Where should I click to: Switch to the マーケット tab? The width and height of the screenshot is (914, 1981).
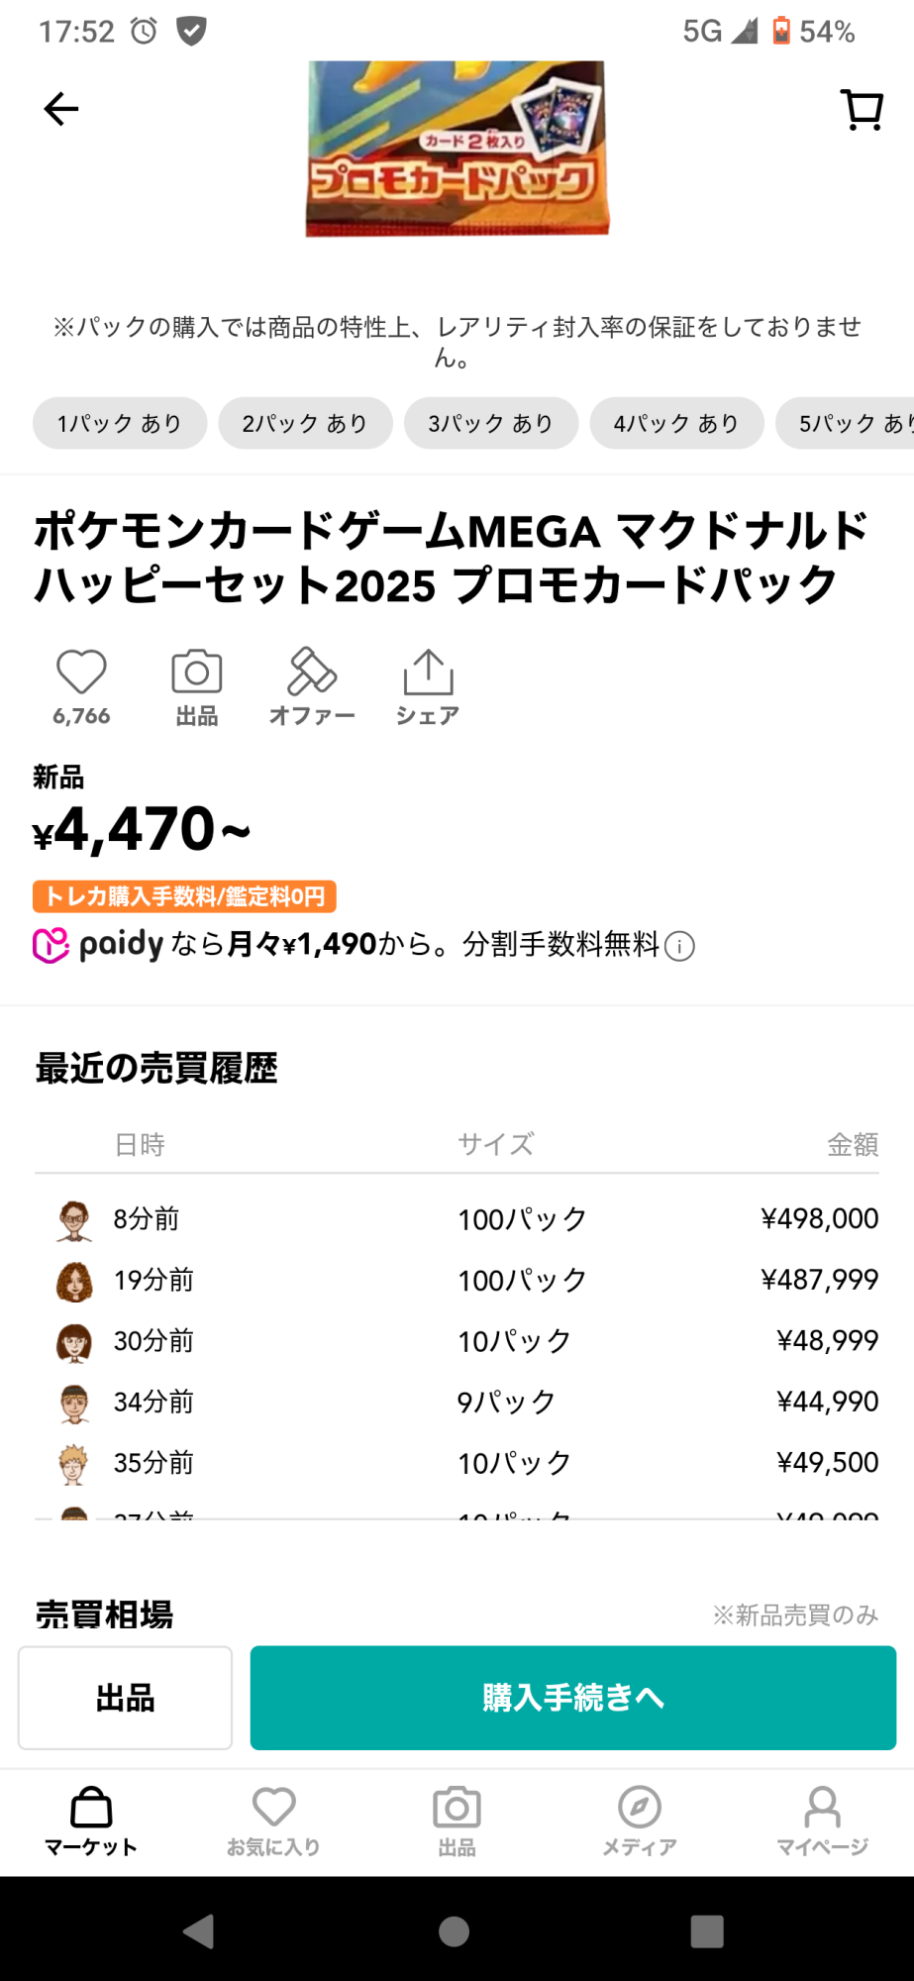91,1821
